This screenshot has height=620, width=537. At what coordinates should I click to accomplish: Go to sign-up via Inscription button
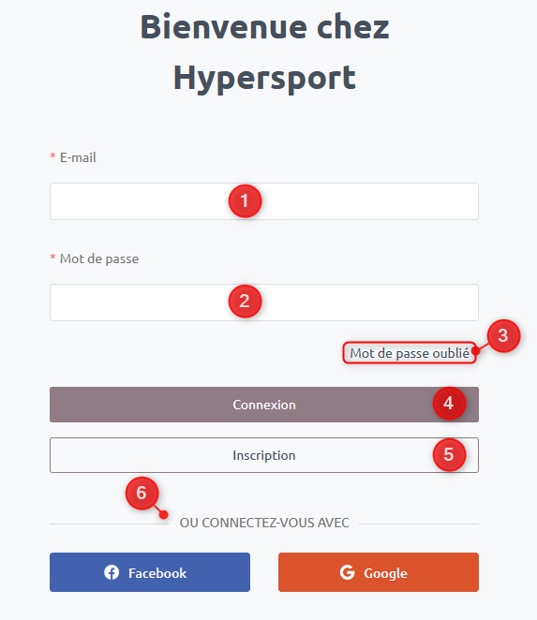click(x=264, y=455)
